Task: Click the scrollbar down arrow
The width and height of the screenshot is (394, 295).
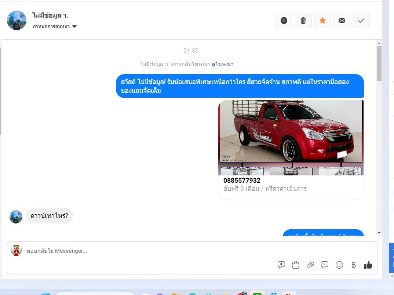Action: [379, 233]
